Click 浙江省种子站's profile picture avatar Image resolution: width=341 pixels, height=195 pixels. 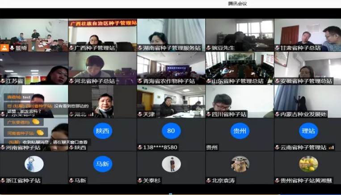coord(34,164)
